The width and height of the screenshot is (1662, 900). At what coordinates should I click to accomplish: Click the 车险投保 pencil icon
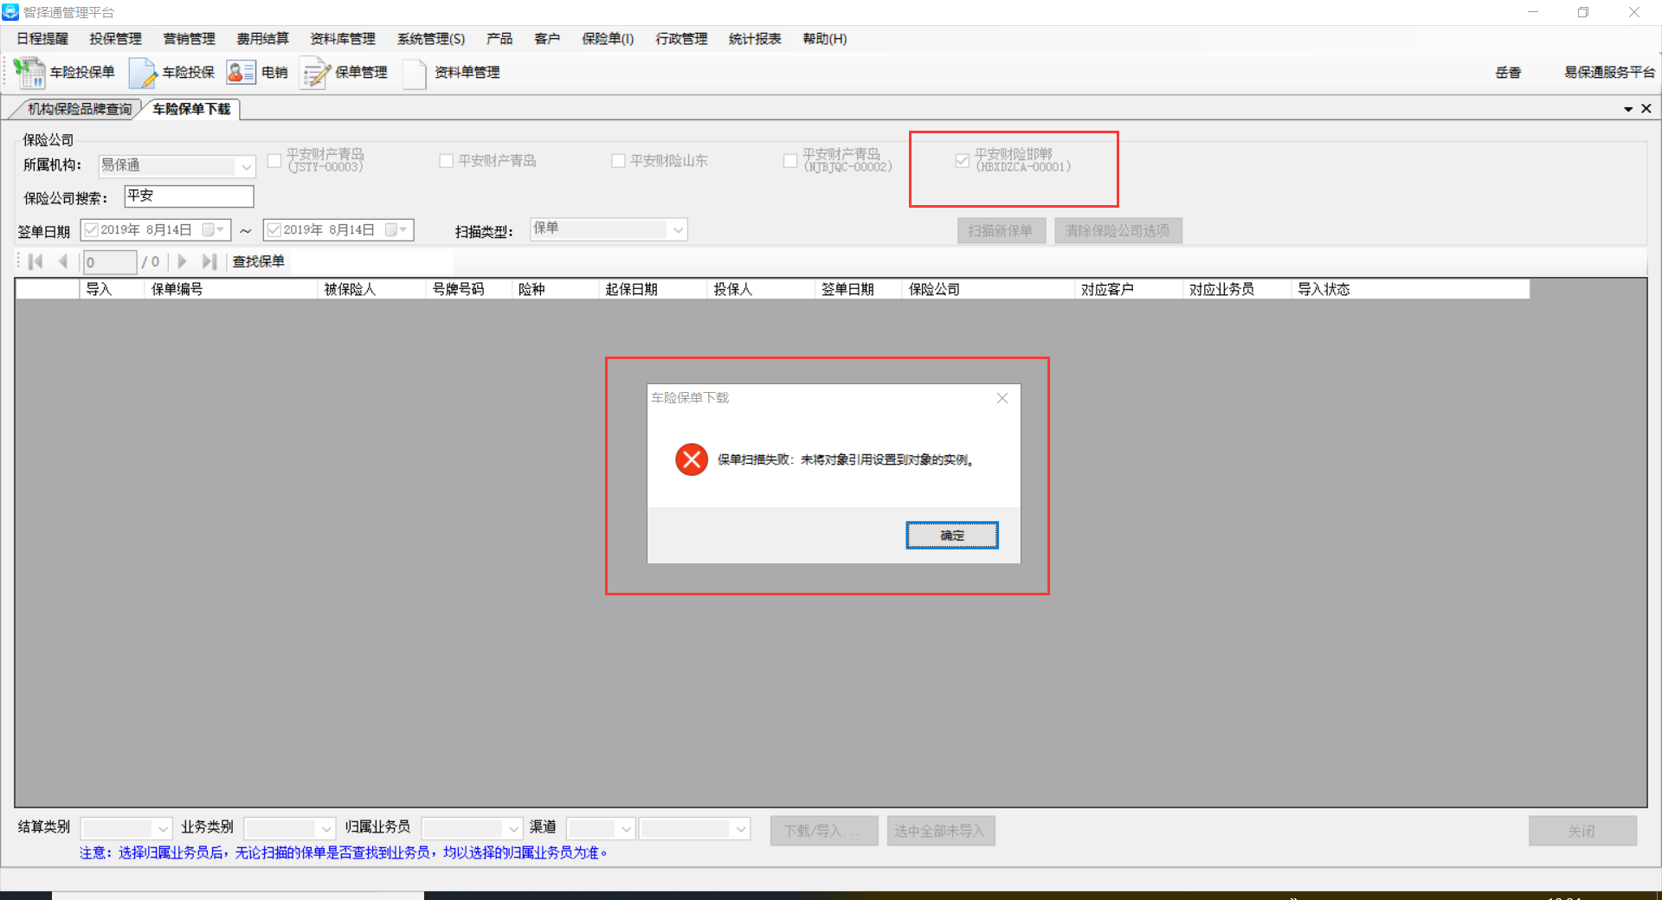(142, 73)
